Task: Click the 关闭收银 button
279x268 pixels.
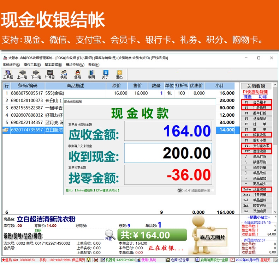Action: tap(256, 86)
